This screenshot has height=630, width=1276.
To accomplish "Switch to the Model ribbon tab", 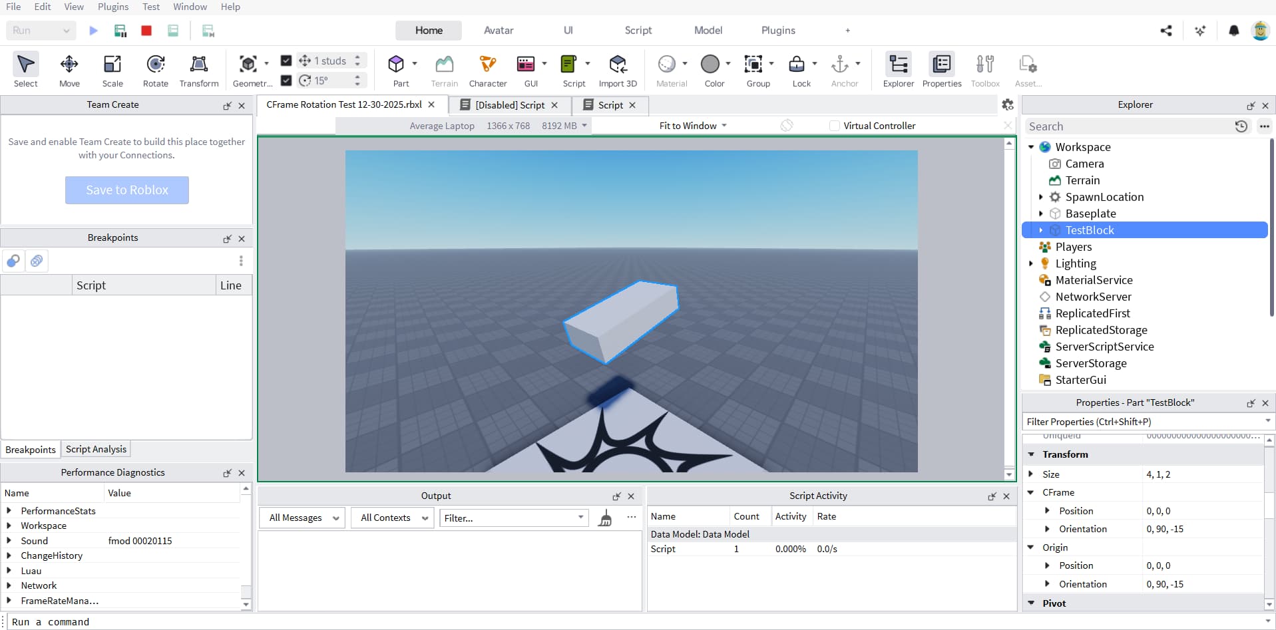I will click(x=708, y=30).
